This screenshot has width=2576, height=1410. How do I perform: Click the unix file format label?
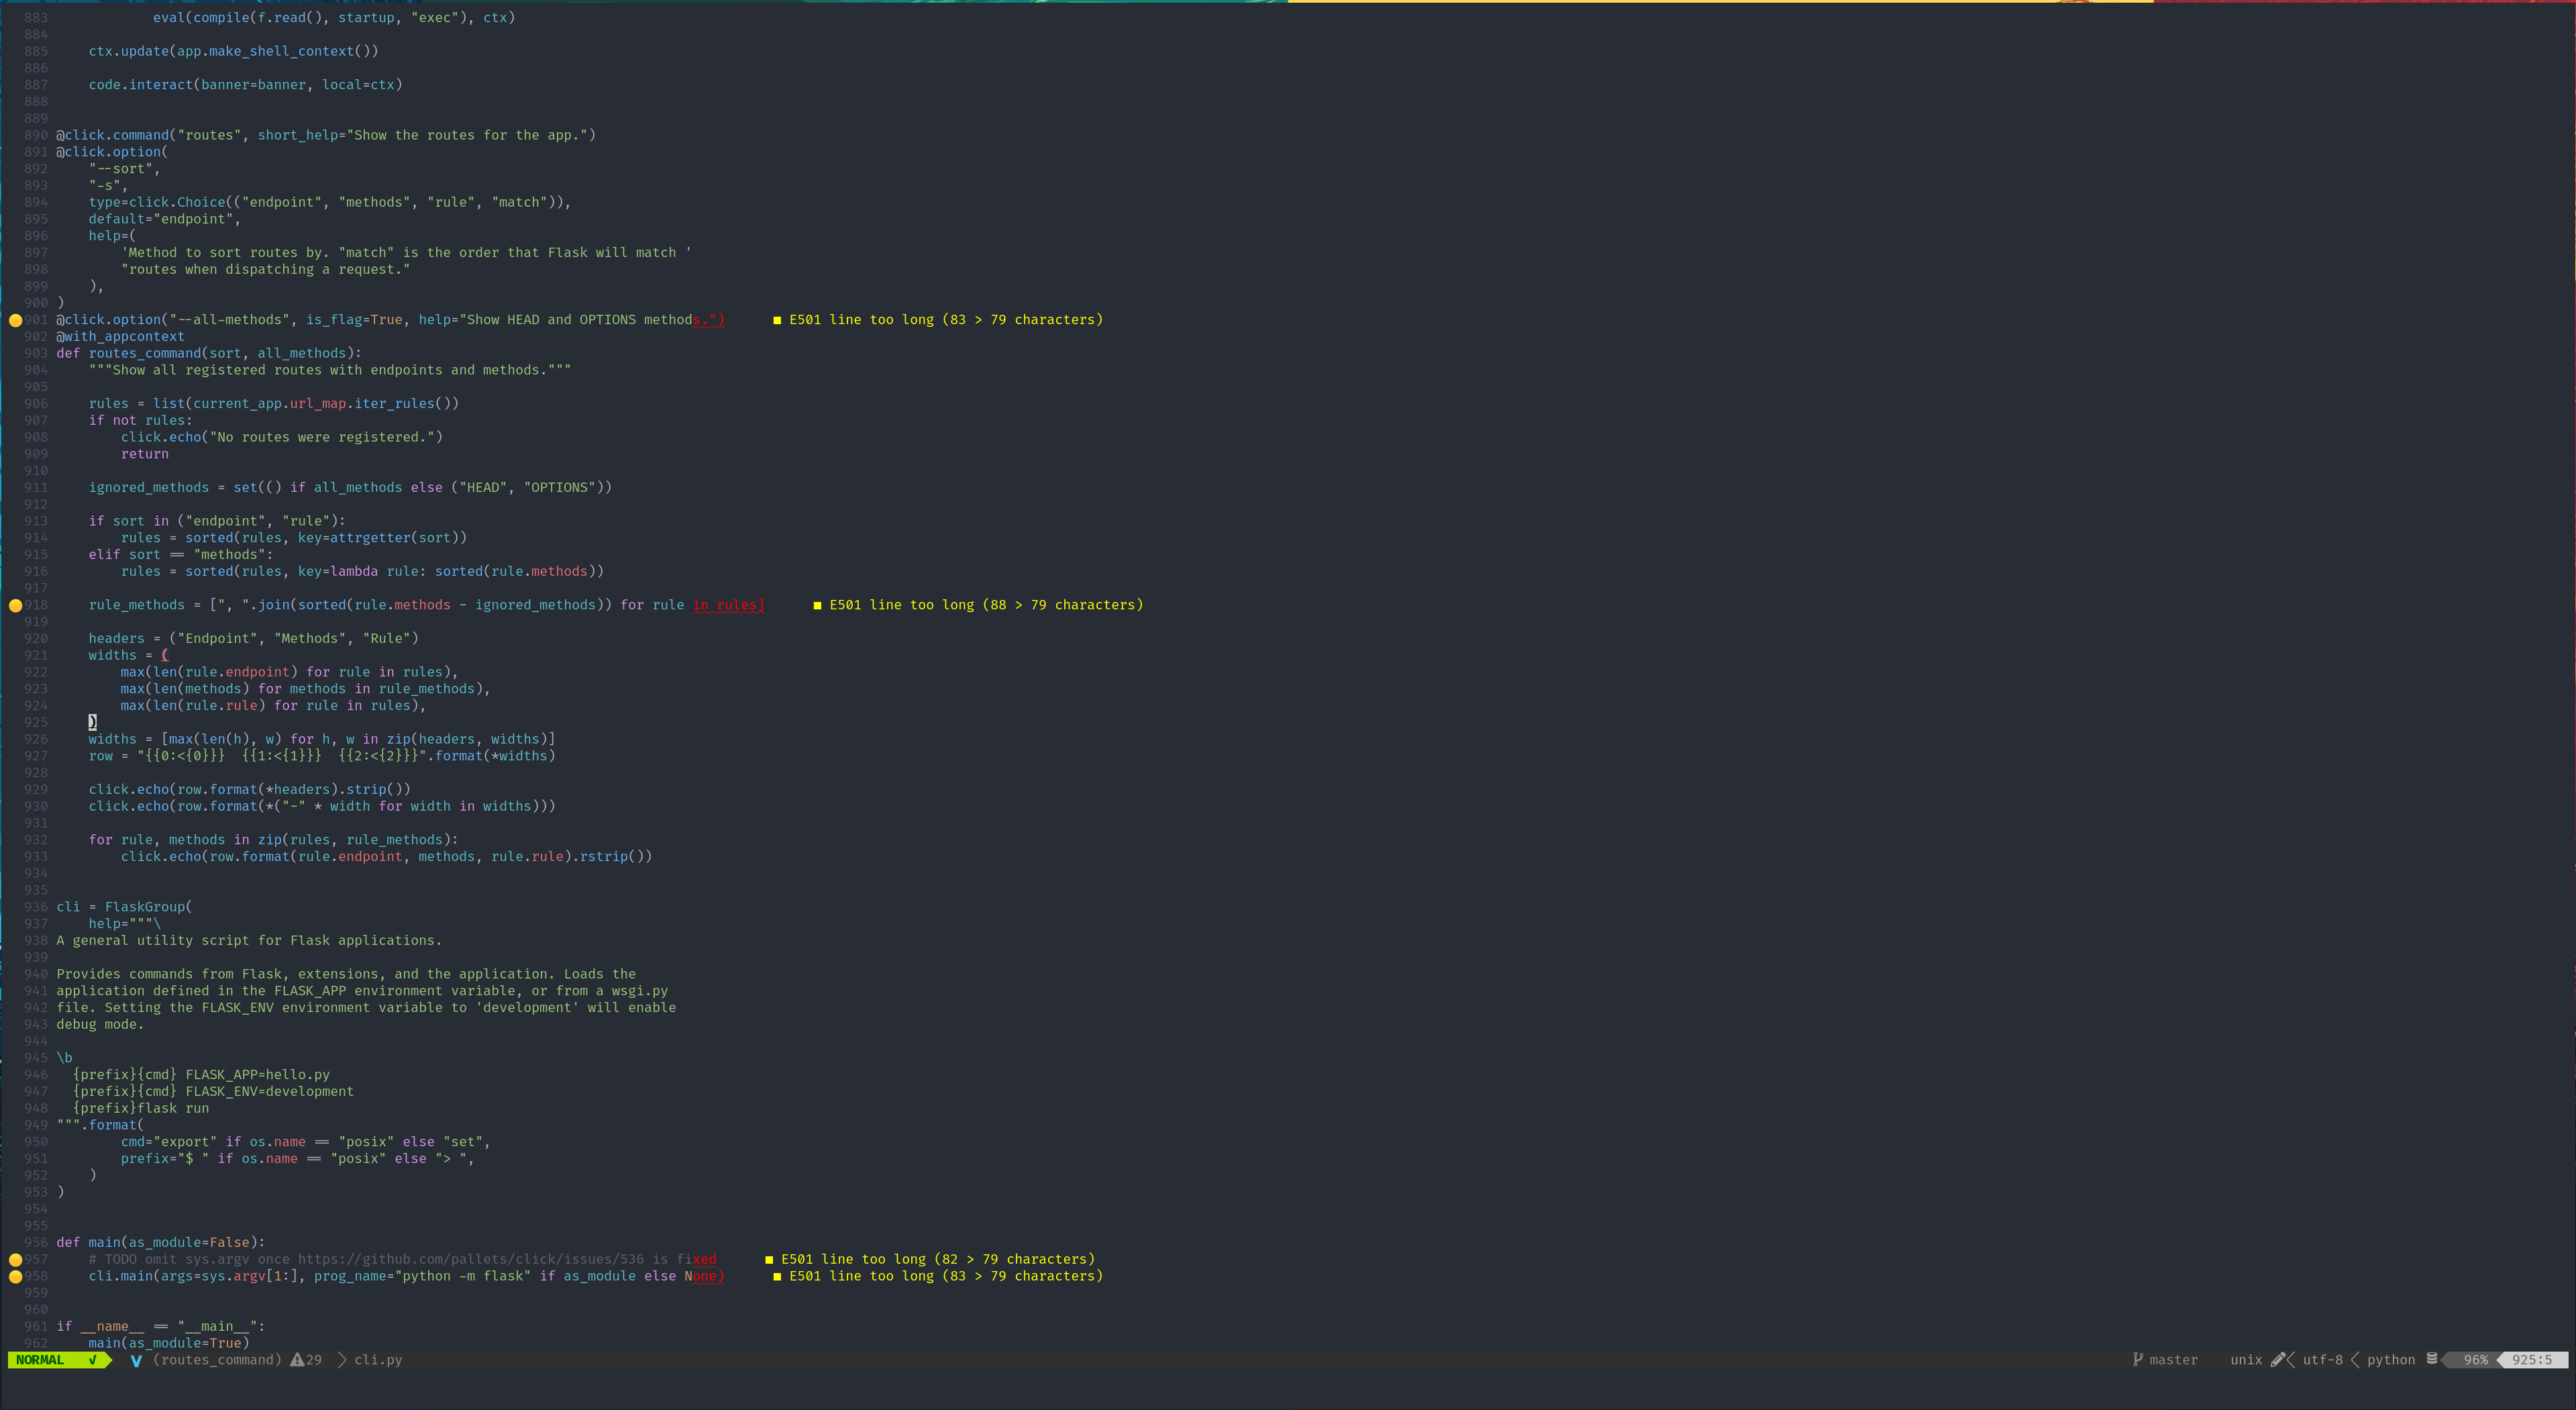tap(2246, 1360)
